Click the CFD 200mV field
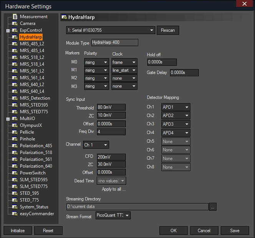This screenshot has height=238, width=255. pos(111,157)
